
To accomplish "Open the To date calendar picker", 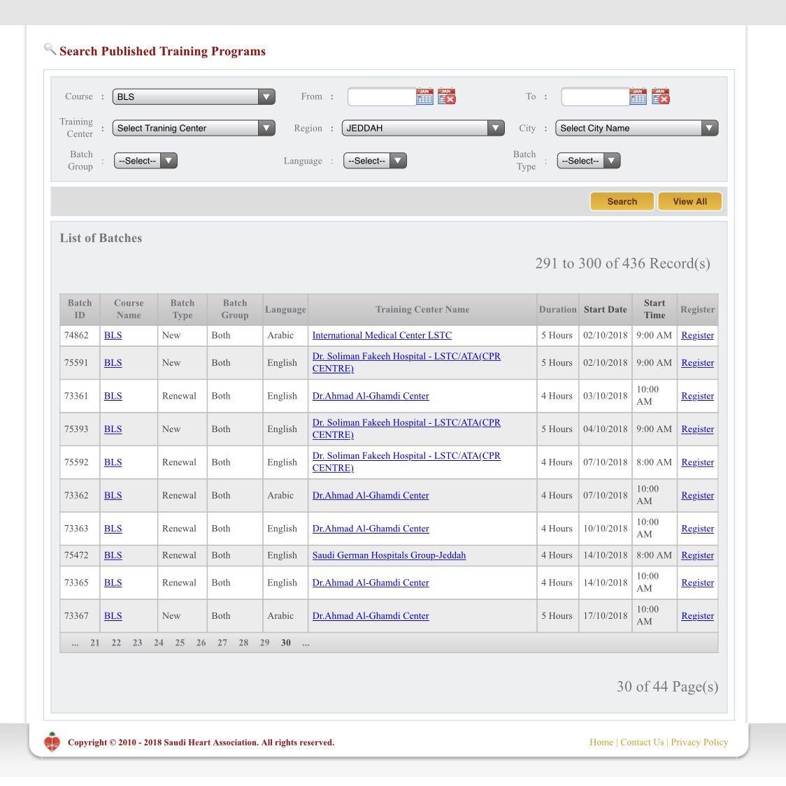I will click(x=638, y=96).
